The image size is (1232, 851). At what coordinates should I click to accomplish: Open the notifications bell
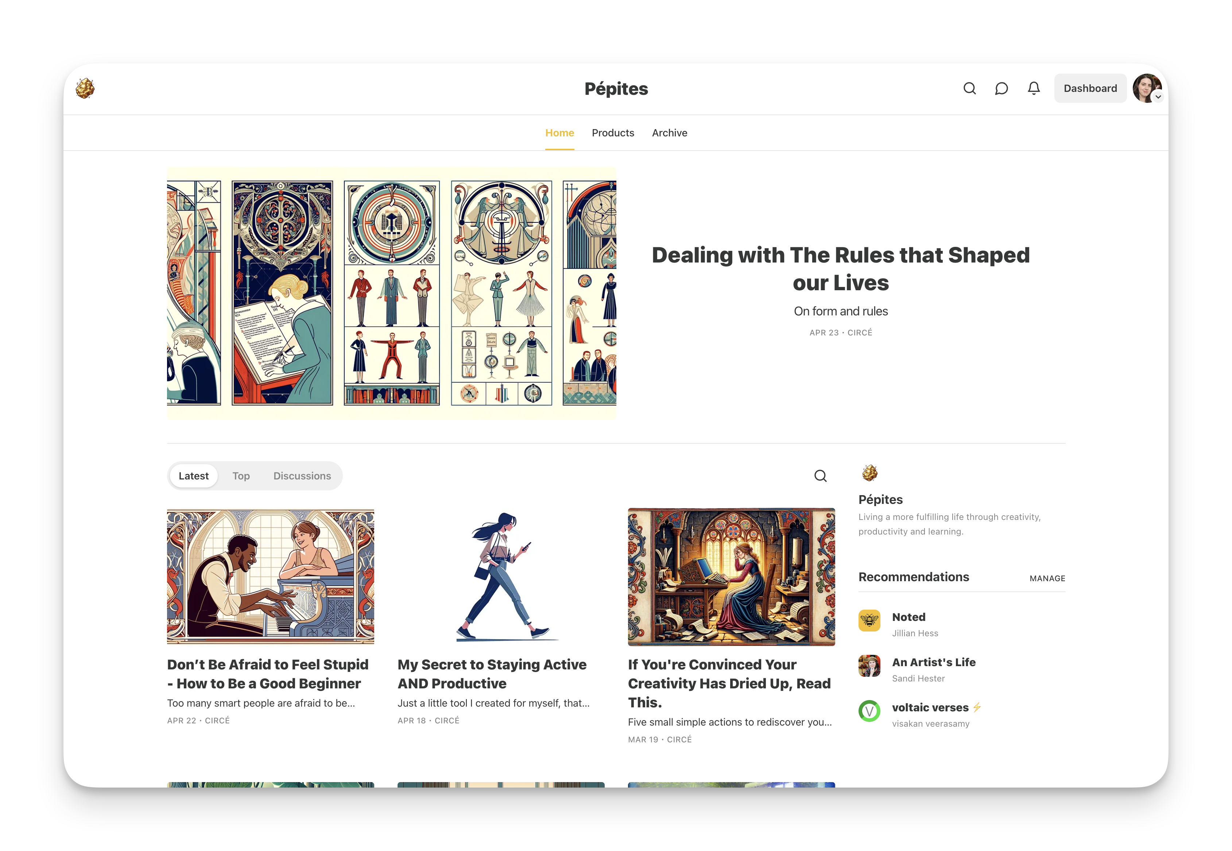1034,89
